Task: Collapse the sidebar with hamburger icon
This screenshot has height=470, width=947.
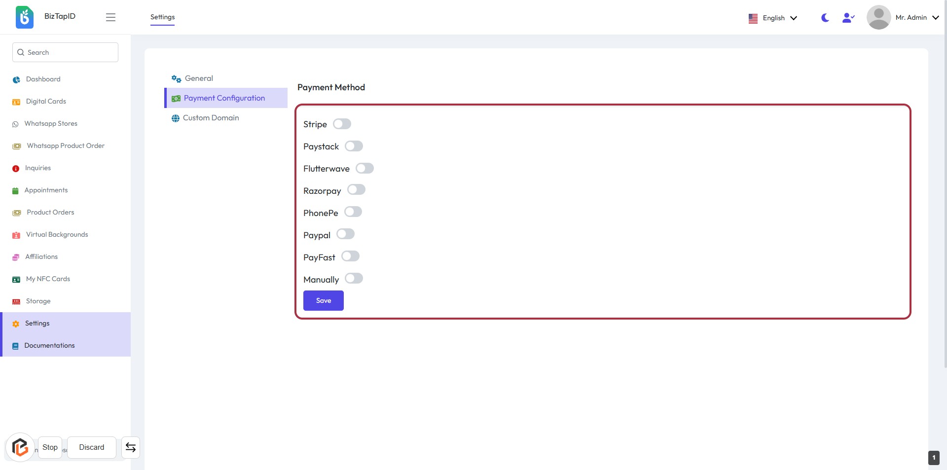Action: click(110, 17)
